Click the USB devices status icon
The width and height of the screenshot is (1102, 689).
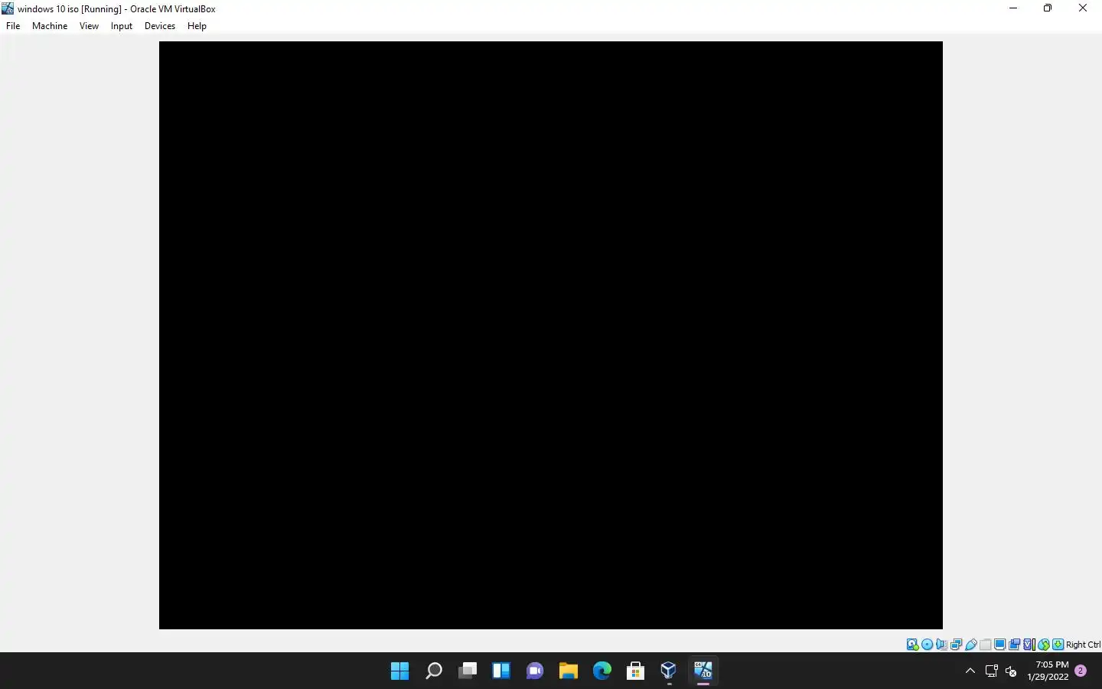pos(970,645)
